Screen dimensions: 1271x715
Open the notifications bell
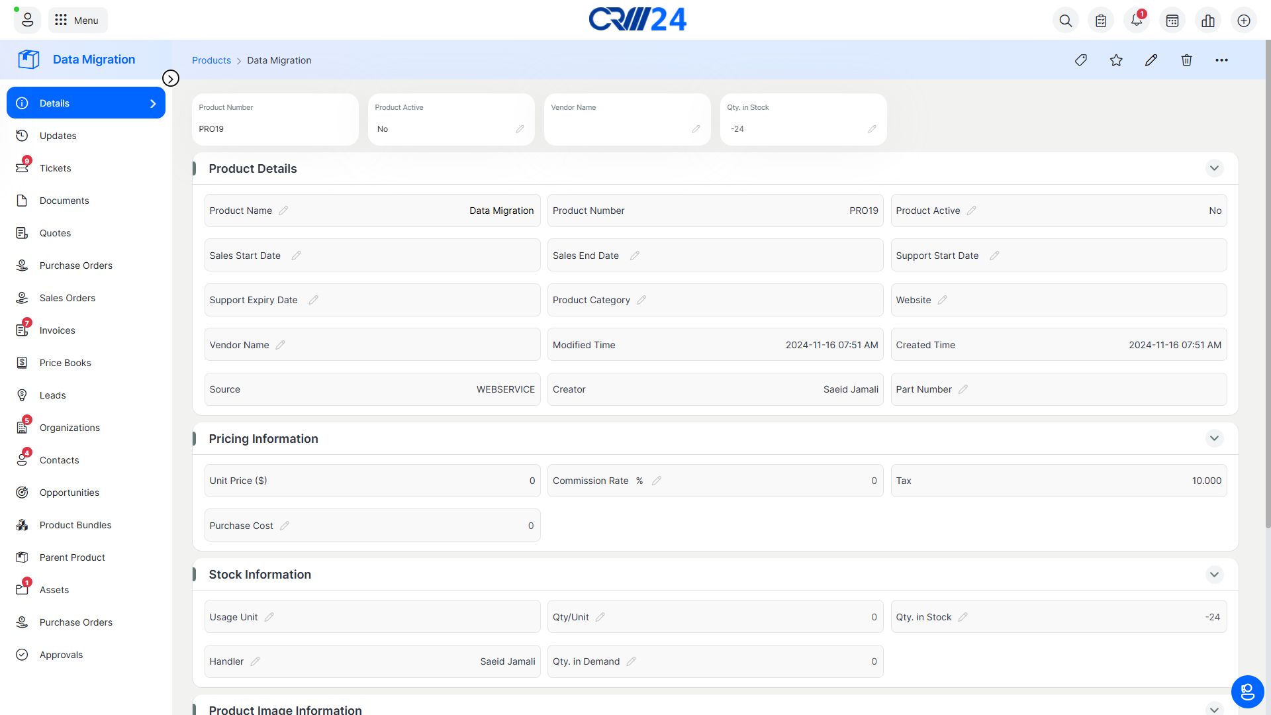pyautogui.click(x=1137, y=21)
